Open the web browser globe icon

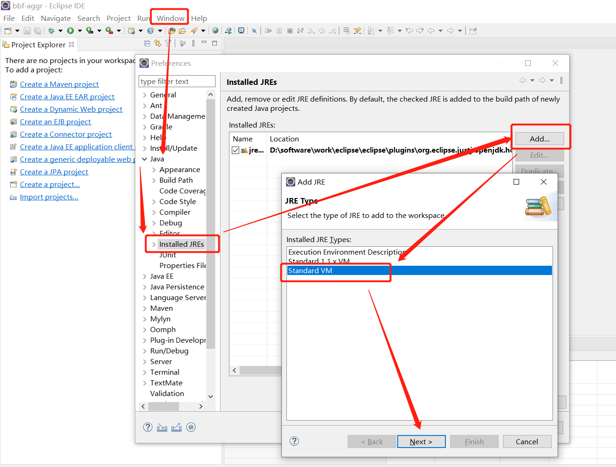pyautogui.click(x=215, y=31)
